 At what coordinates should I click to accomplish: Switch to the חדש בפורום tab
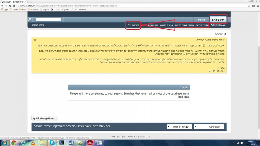click(218, 20)
